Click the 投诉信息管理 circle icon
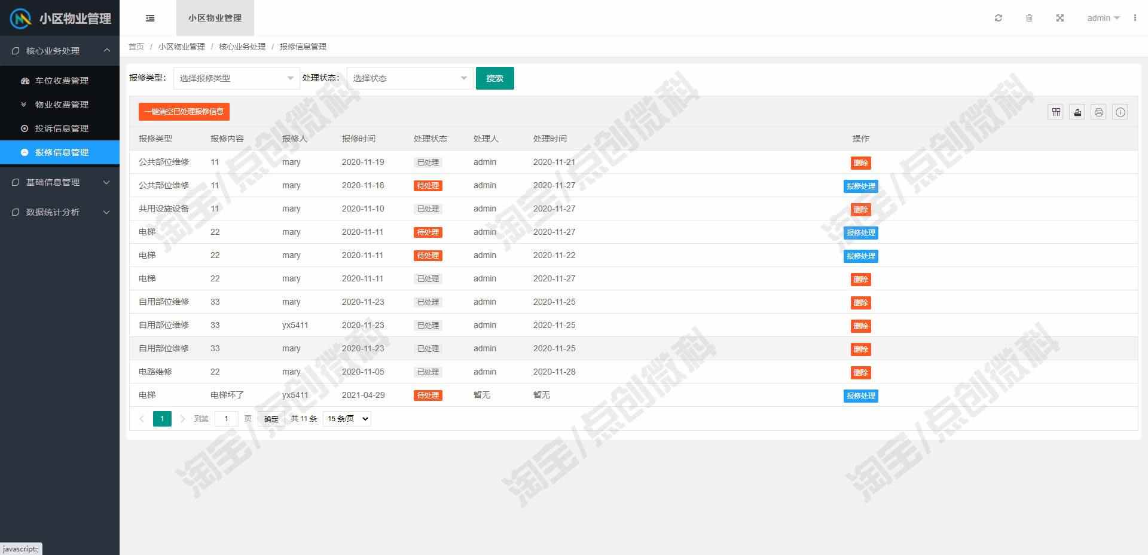 point(25,128)
